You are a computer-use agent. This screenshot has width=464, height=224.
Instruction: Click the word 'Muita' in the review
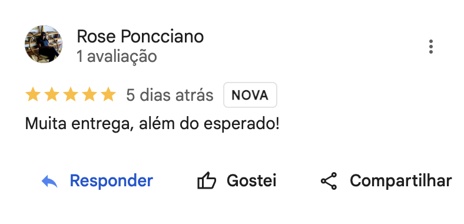click(45, 124)
